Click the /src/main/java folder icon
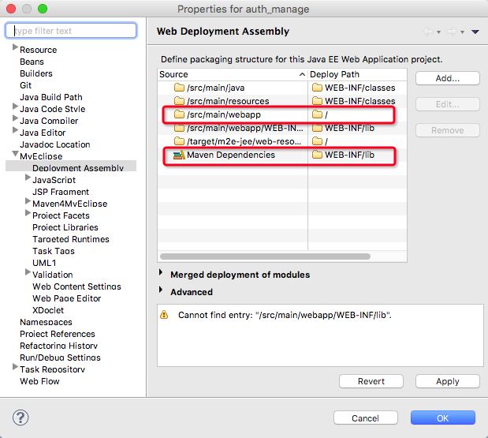The width and height of the screenshot is (488, 438). [179, 88]
